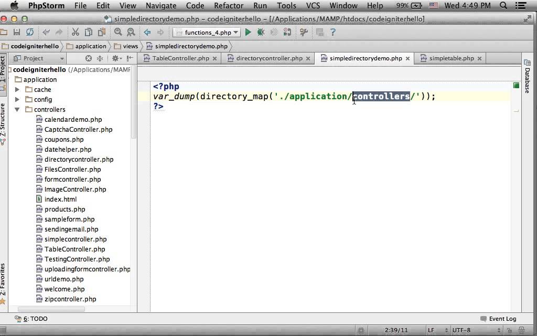
Task: Click the Save All toolbar icon
Action: [16, 32]
